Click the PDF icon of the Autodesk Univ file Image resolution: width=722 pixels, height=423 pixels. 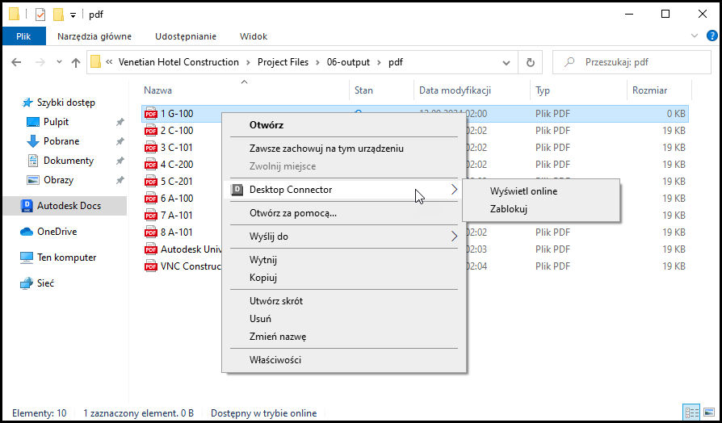click(x=151, y=249)
